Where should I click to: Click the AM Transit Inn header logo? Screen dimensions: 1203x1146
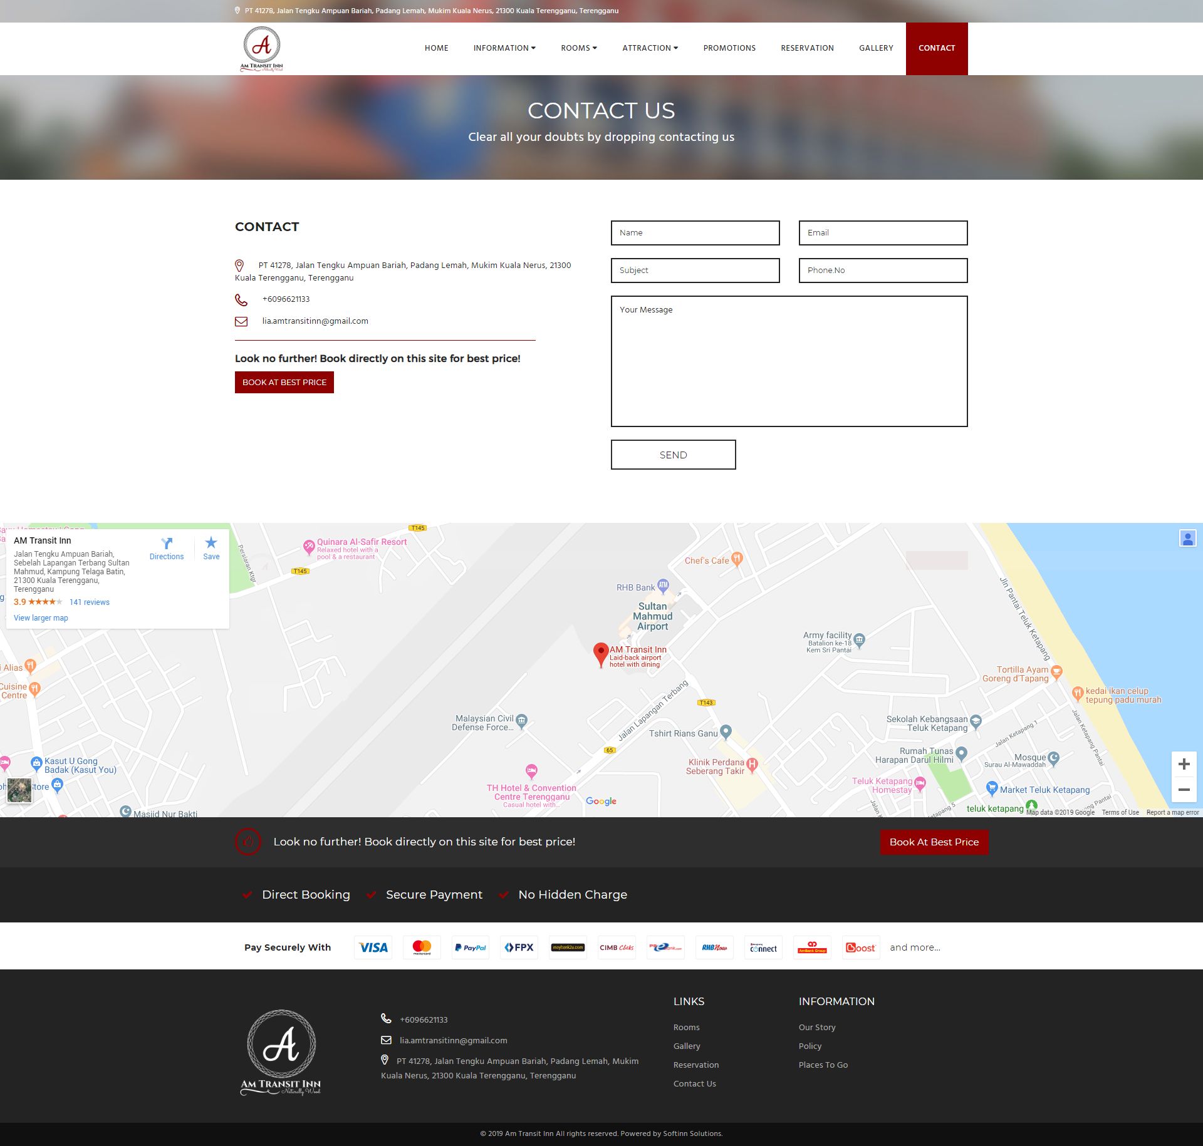[262, 49]
